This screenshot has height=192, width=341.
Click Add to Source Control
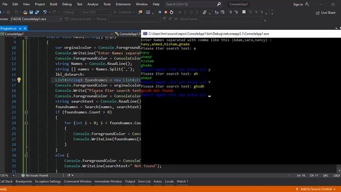[x=316, y=189]
